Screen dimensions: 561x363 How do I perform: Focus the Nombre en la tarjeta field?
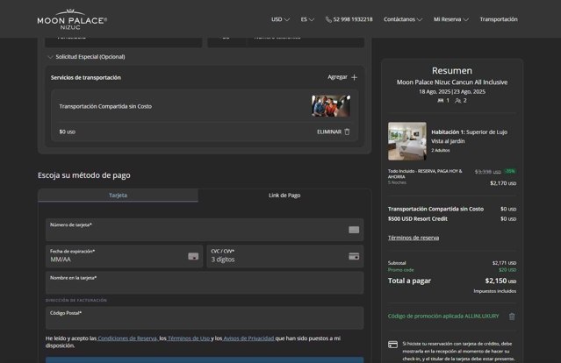pyautogui.click(x=205, y=282)
